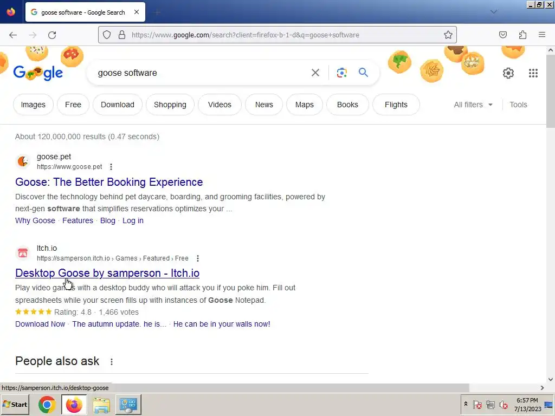Open People also ask options menu
555x416 pixels.
coord(112,361)
